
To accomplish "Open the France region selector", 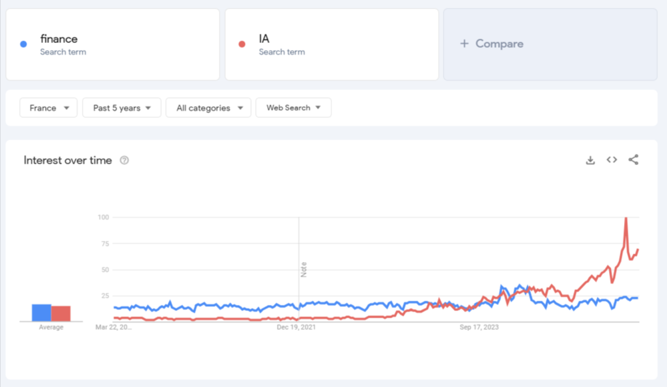I will [48, 107].
